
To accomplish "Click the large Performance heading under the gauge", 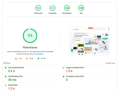I will [x=30, y=47].
